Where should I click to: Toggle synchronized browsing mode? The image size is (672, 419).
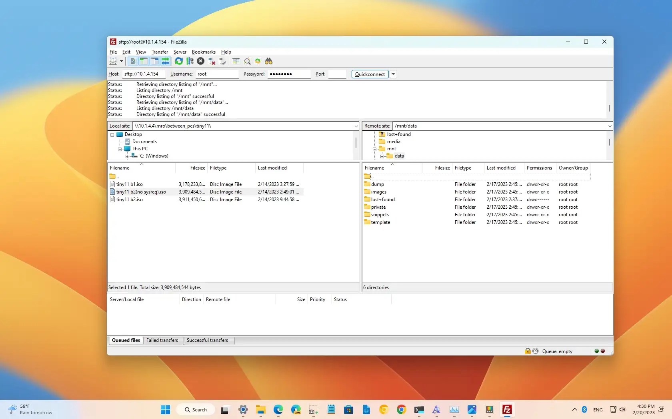[258, 61]
